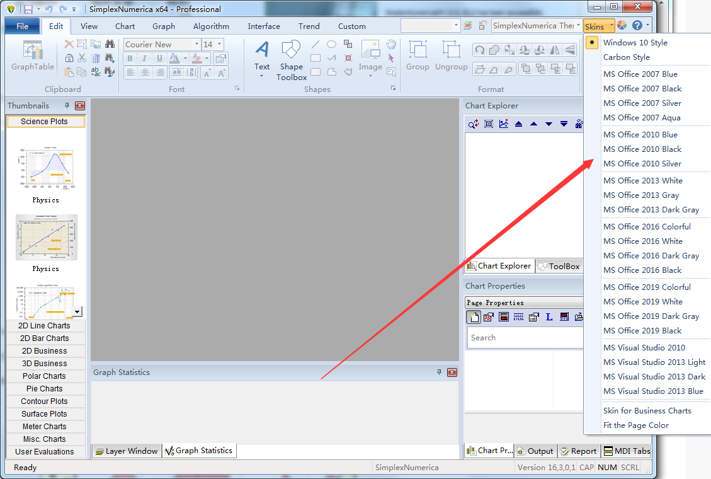711x479 pixels.
Task: Pin the Thumbnails panel
Action: tap(67, 106)
